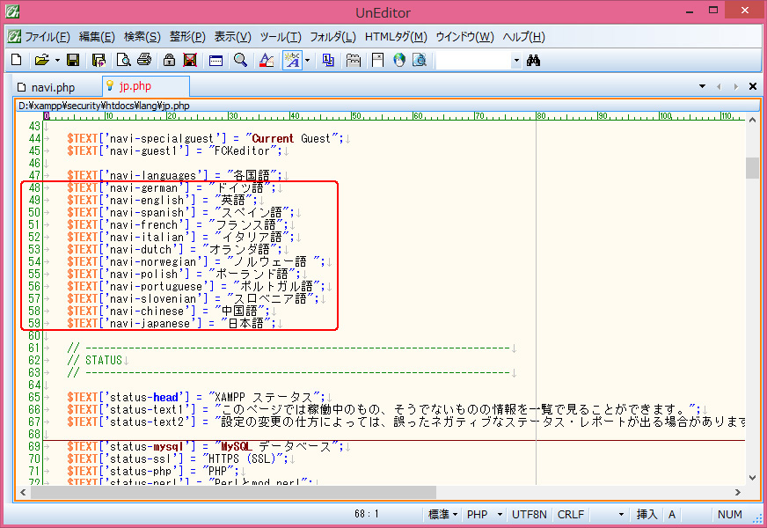Click the toolbar search input field

pyautogui.click(x=473, y=60)
